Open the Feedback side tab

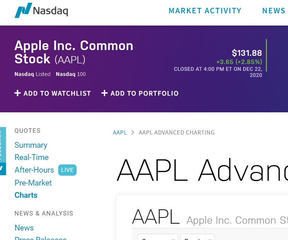3,145
